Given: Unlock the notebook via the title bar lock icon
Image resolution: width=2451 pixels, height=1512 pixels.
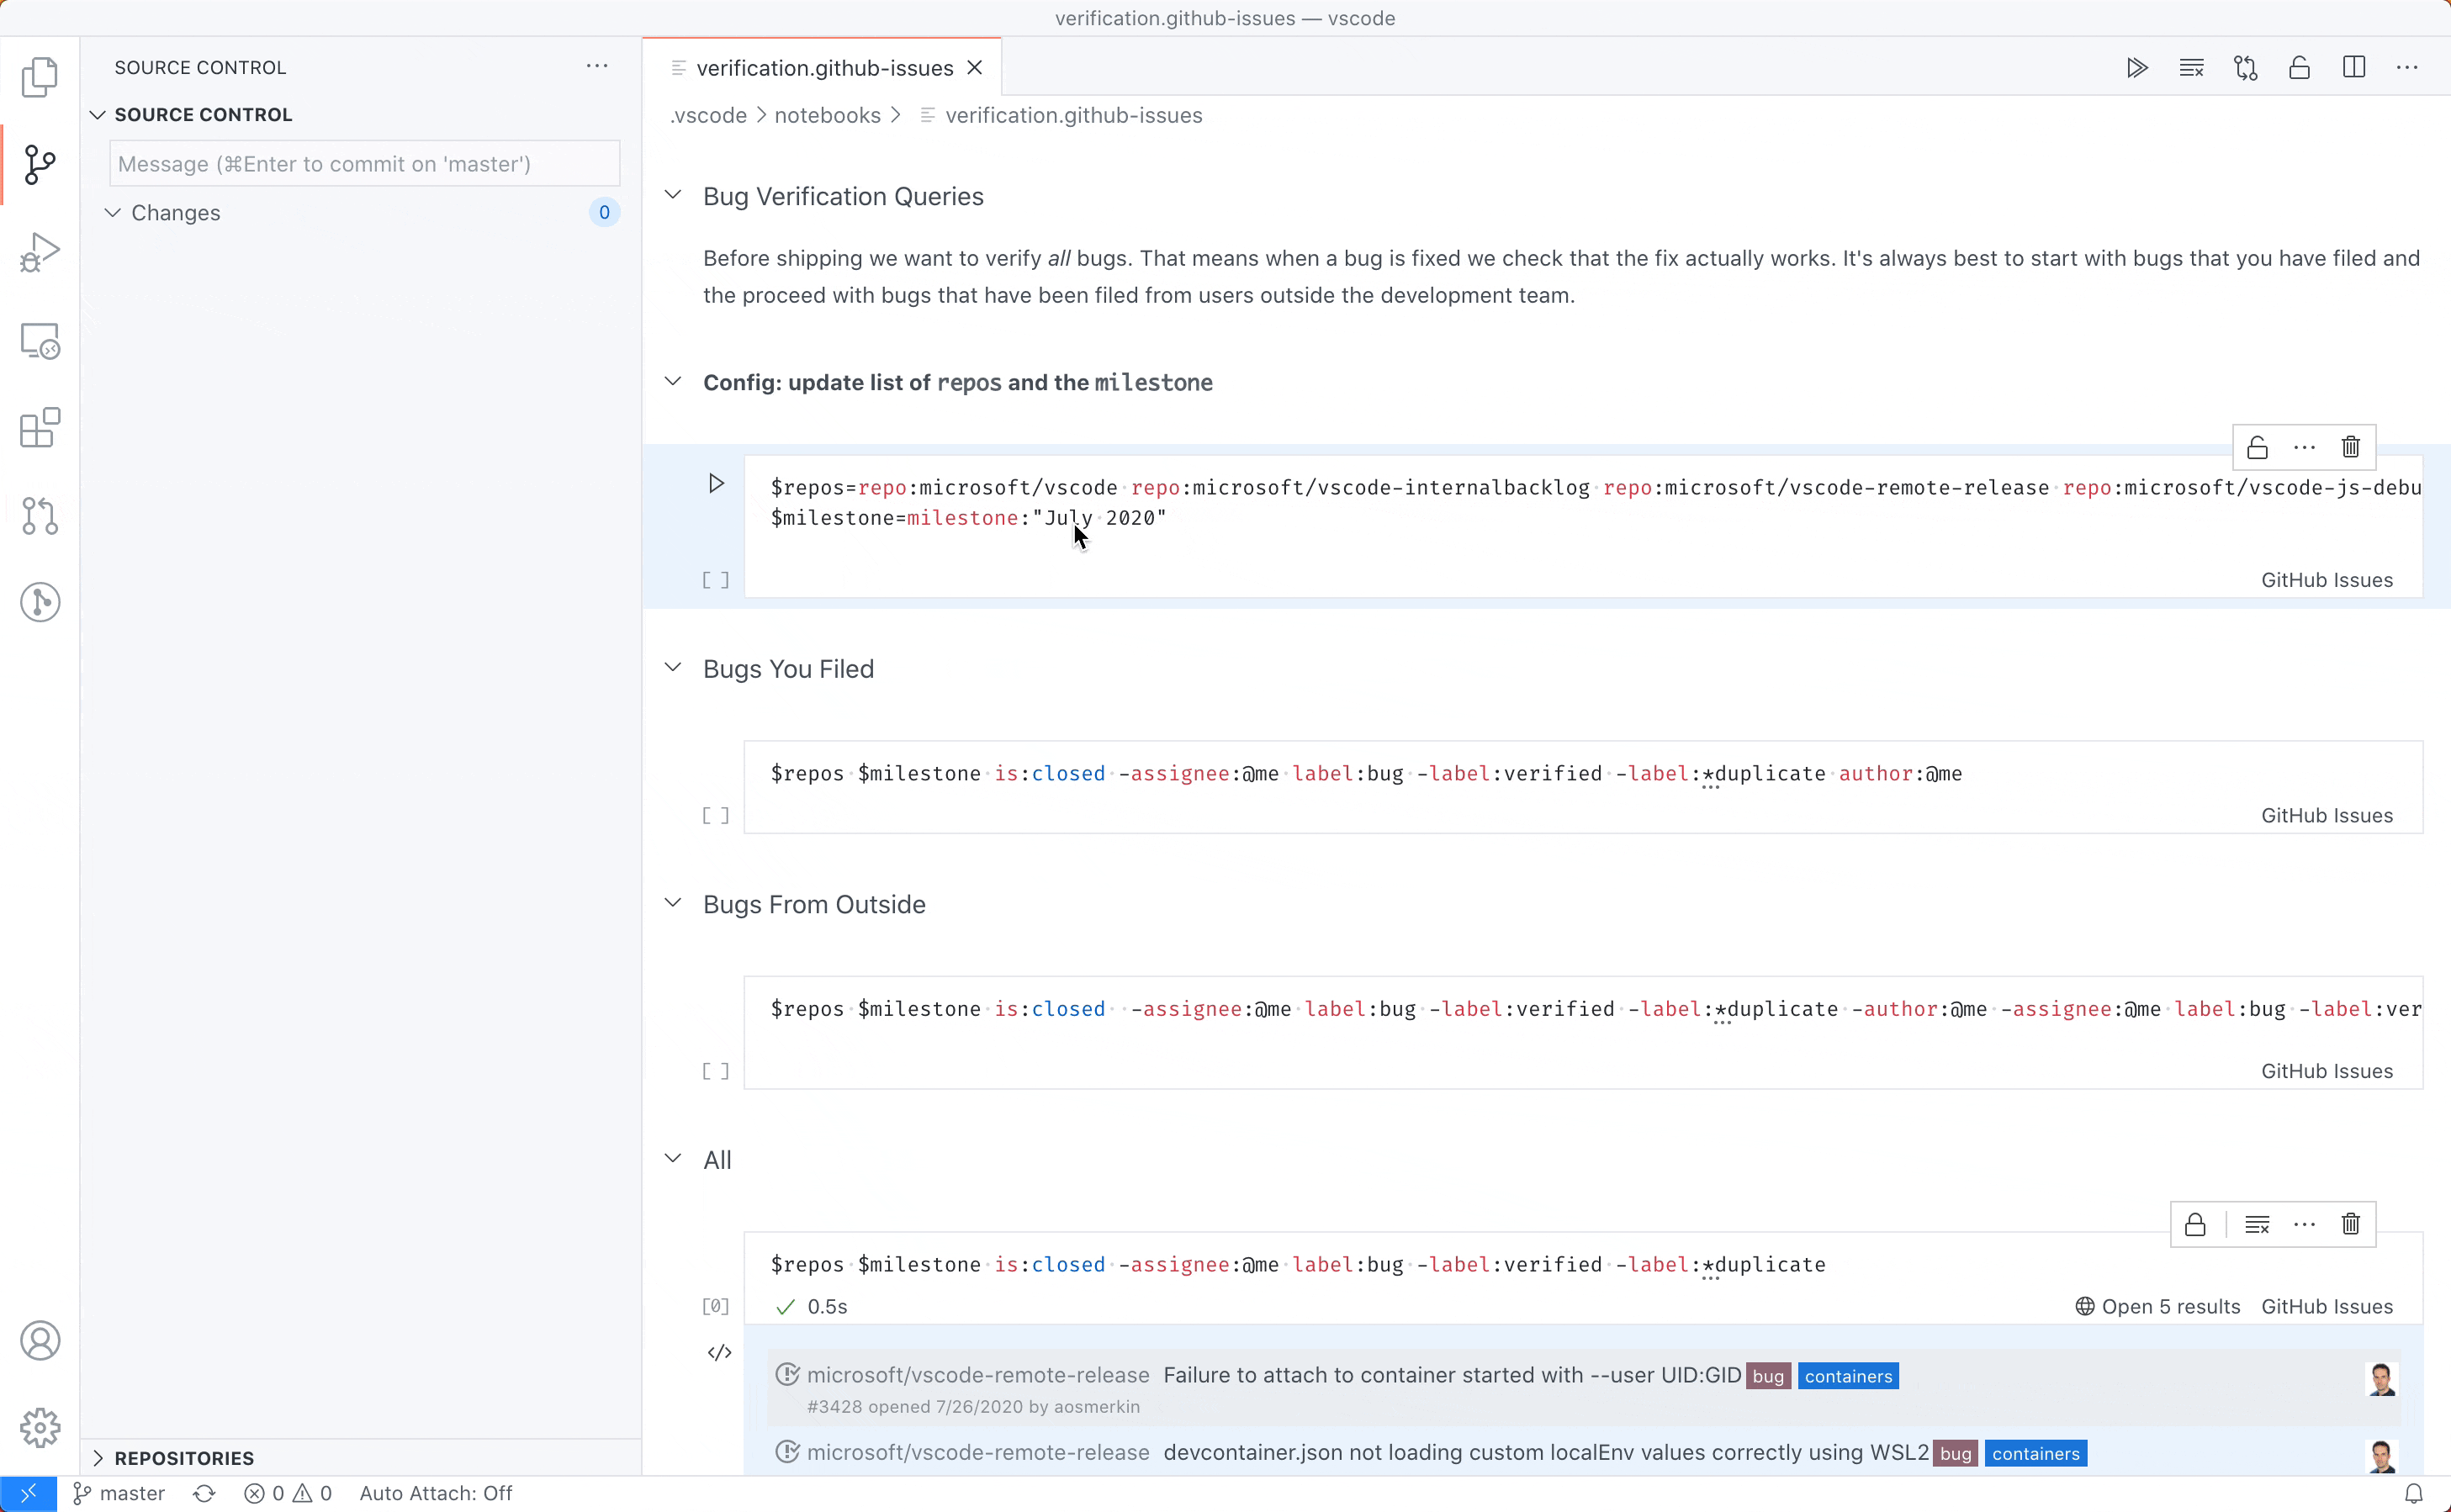Looking at the screenshot, I should (x=2298, y=67).
